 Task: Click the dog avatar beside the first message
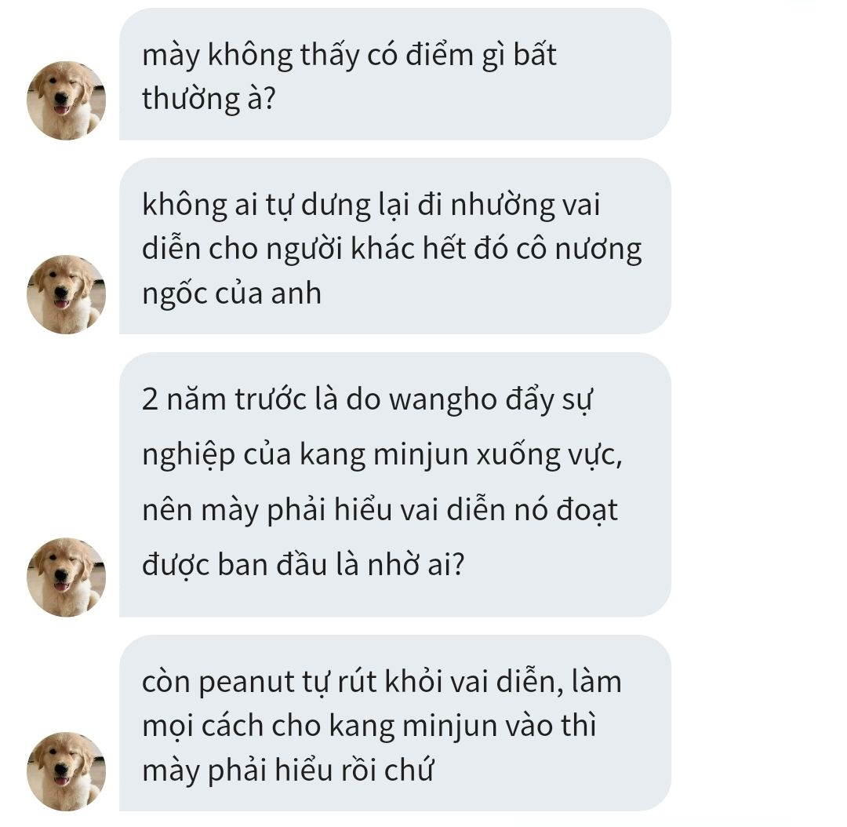tap(66, 100)
